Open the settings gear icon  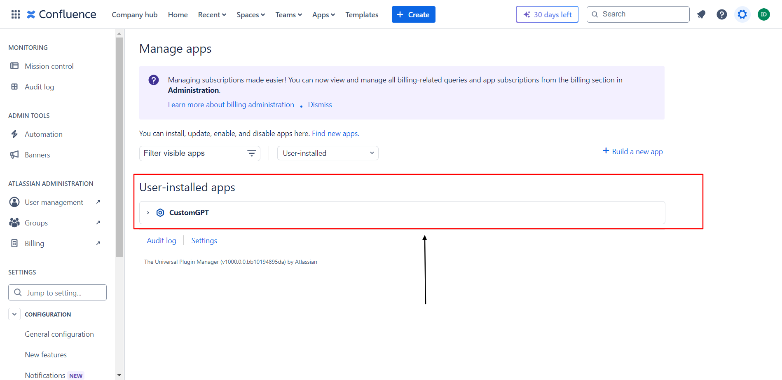point(742,14)
